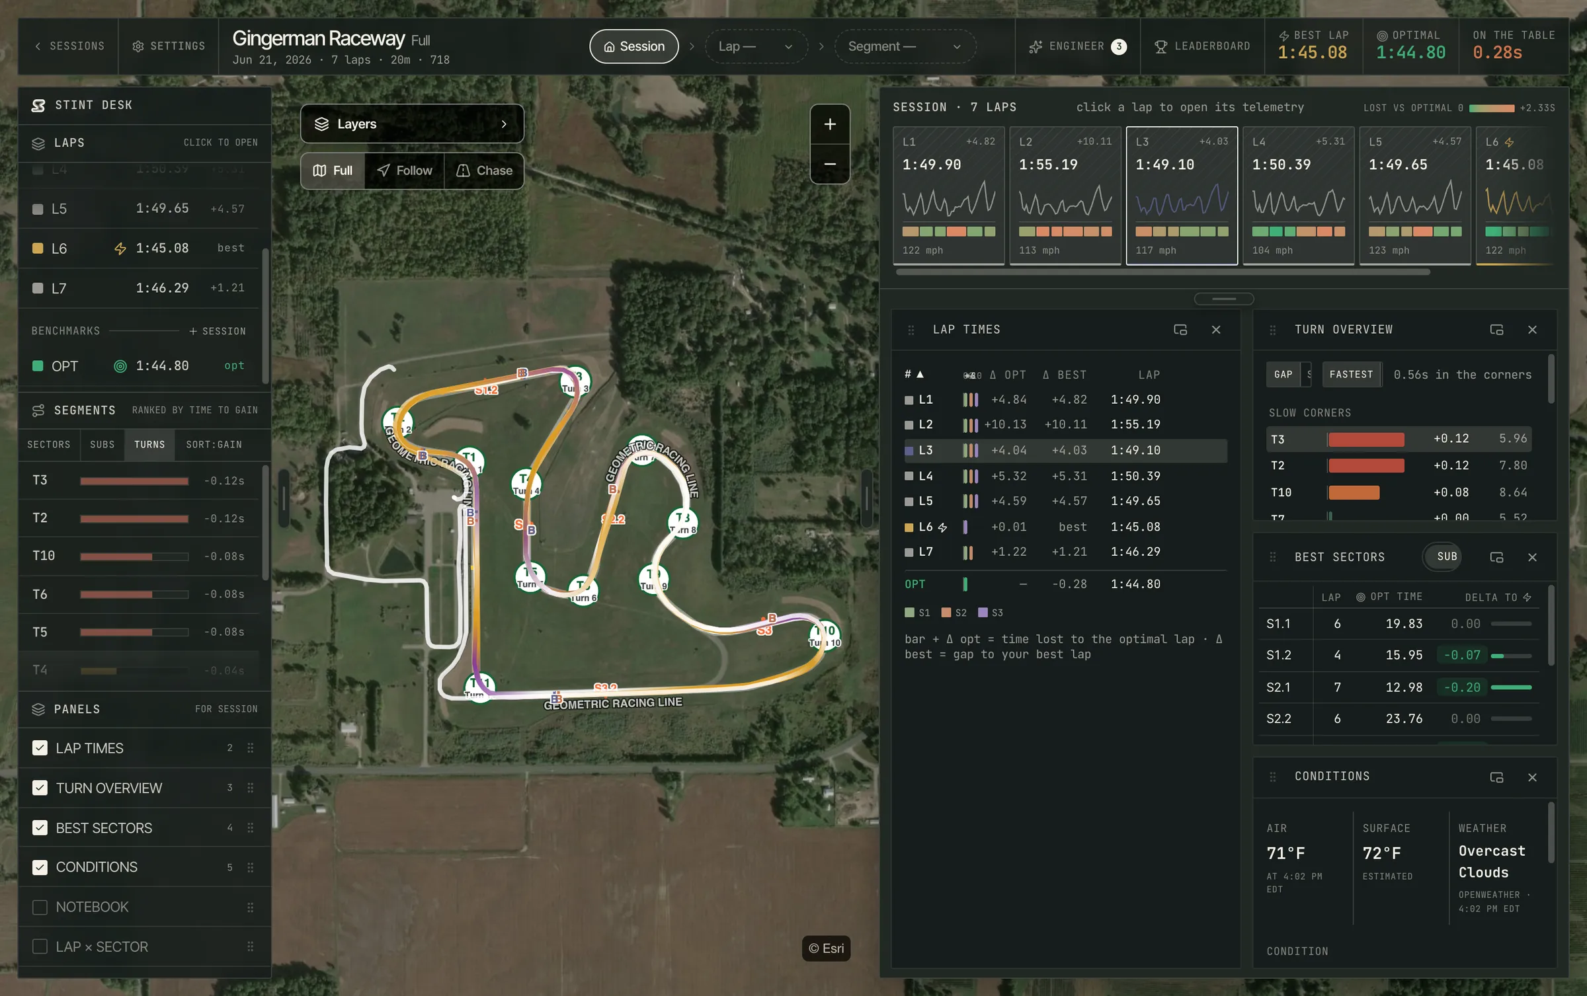Open the Leaderboard trophy button
The width and height of the screenshot is (1587, 996).
coord(1202,46)
